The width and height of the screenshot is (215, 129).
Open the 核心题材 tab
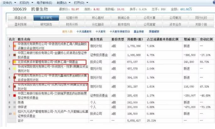click(98, 18)
